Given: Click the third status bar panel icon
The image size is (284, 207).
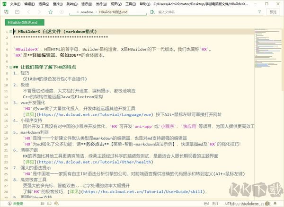Looking at the screenshot, I should (56, 203).
